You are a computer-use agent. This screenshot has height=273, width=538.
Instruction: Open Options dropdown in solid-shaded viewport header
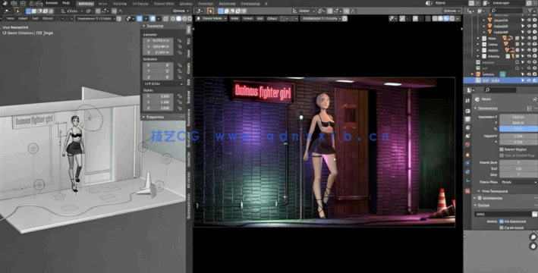coord(181,11)
